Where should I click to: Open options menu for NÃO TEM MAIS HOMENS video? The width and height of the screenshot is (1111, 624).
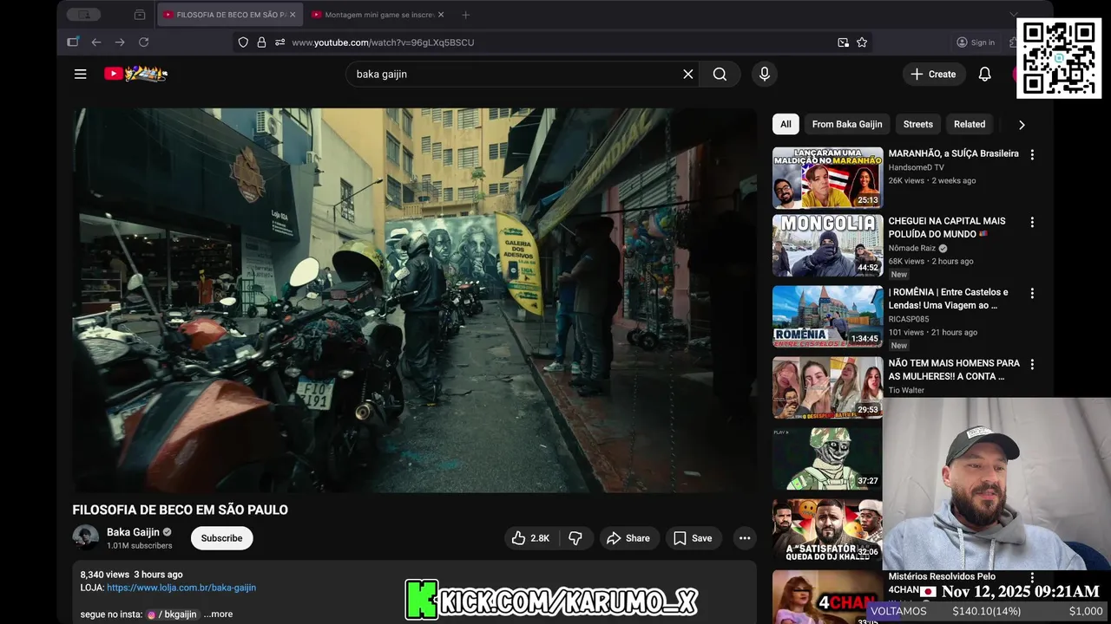click(1032, 364)
